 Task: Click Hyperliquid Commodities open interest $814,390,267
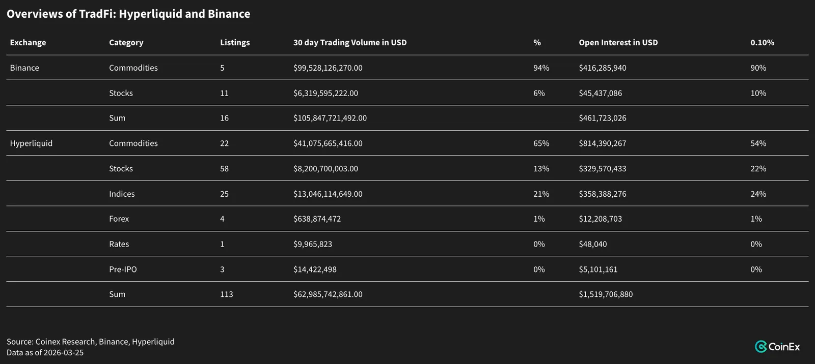click(x=603, y=143)
